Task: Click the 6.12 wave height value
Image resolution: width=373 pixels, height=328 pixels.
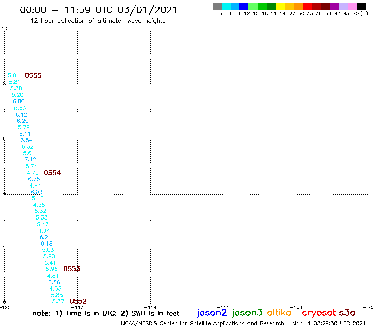Action: (x=21, y=115)
